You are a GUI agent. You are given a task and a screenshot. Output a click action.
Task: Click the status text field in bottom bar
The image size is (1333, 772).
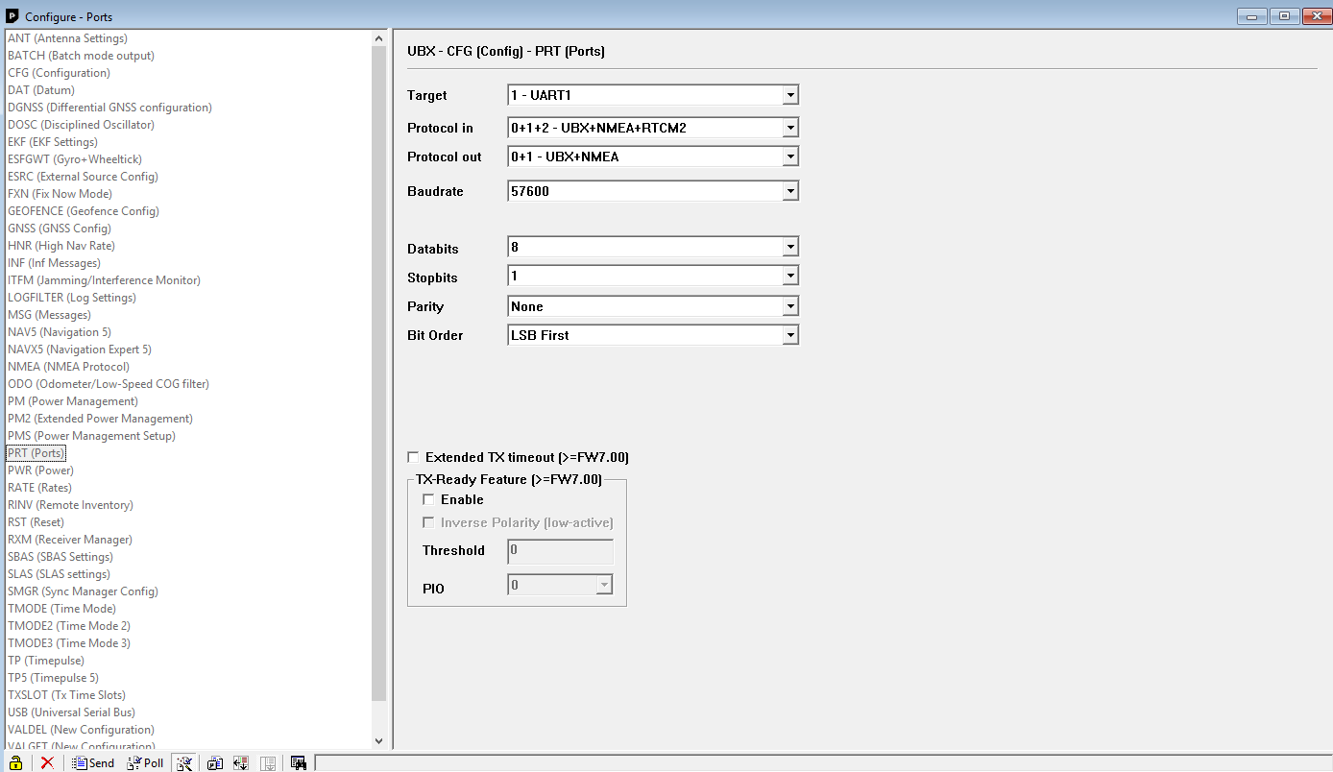pos(823,763)
